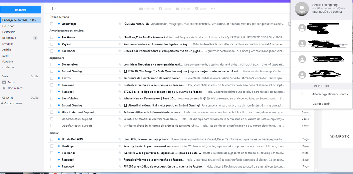353x174 pixels.
Task: Click VER TODO in account menu
Action: tap(322, 86)
